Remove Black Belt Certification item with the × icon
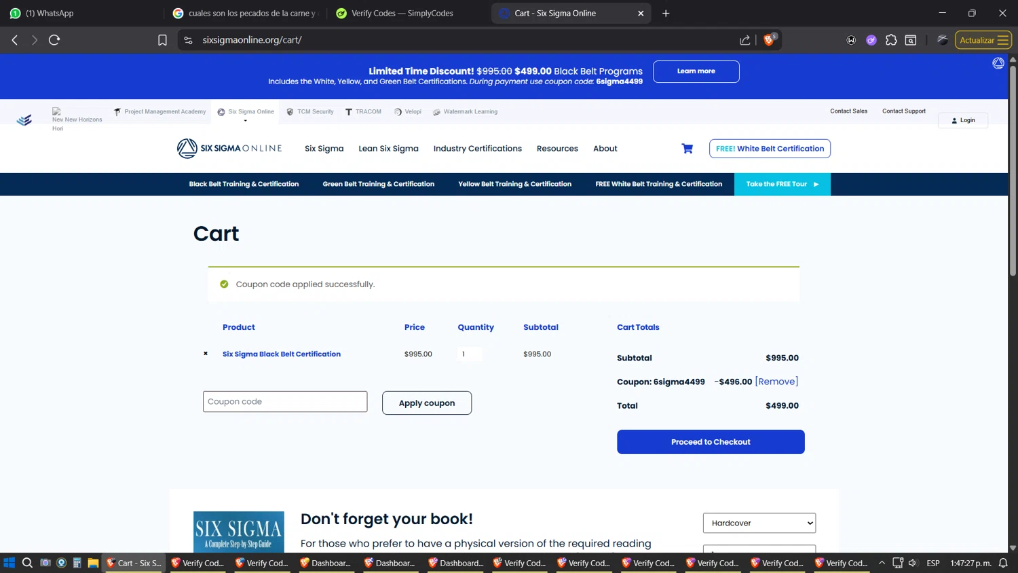The width and height of the screenshot is (1018, 573). point(206,354)
